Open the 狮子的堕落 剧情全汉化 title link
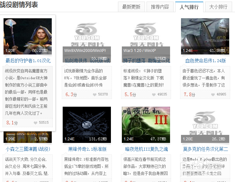Viewport: 235px width, 182px height. point(146,61)
